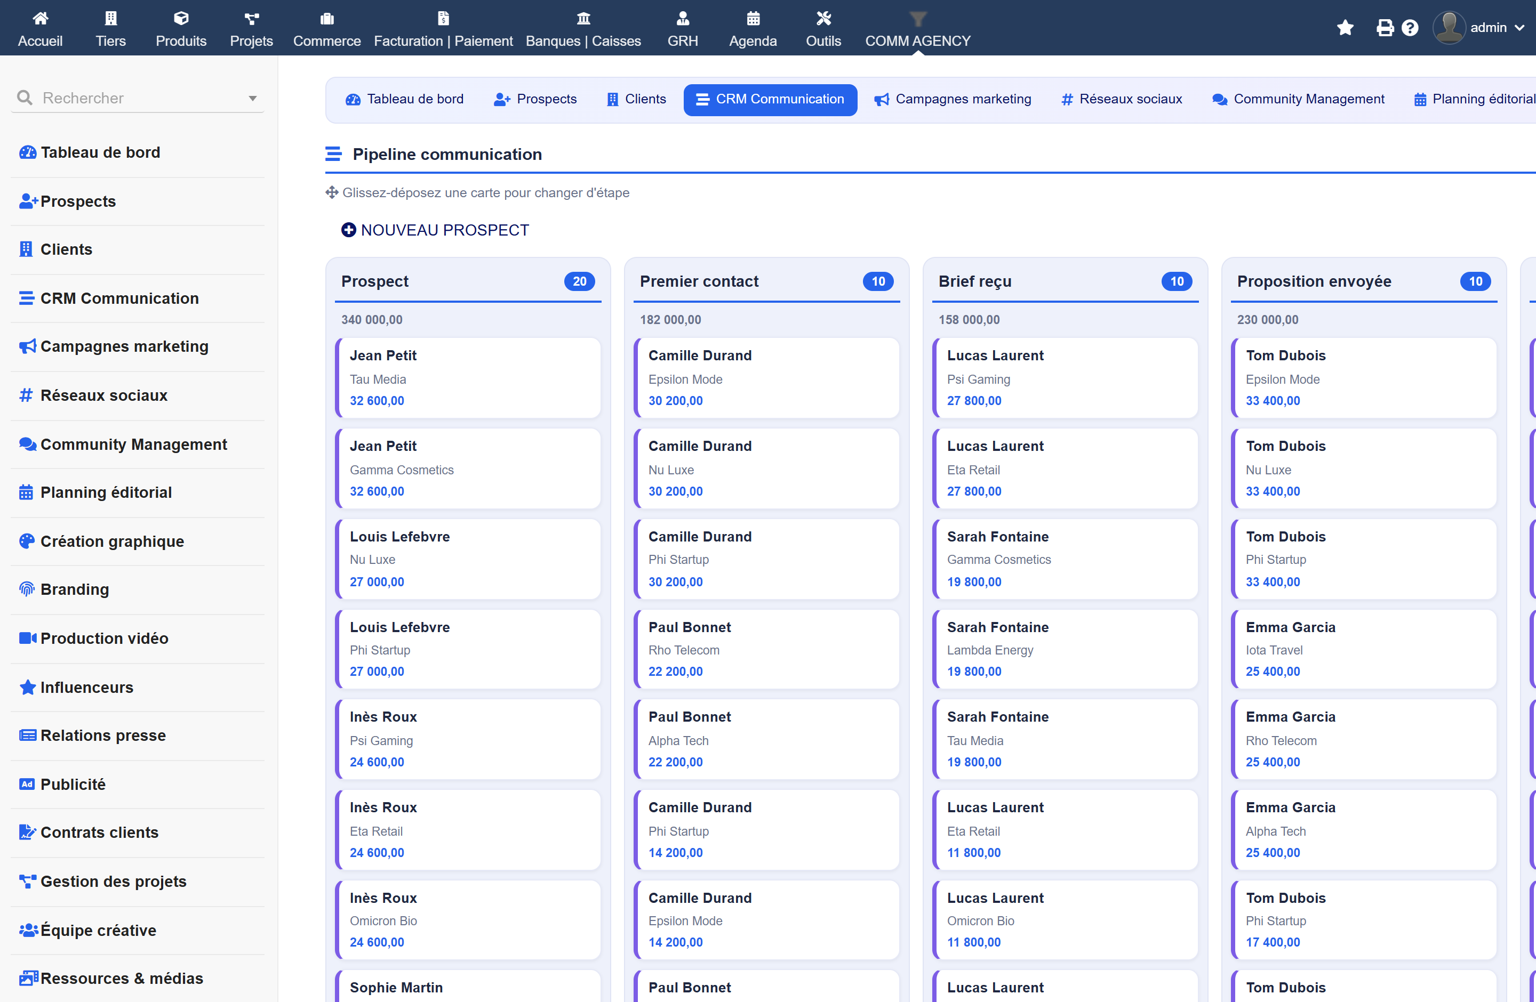Open the Tiers building icon
The image size is (1536, 1002).
click(110, 18)
